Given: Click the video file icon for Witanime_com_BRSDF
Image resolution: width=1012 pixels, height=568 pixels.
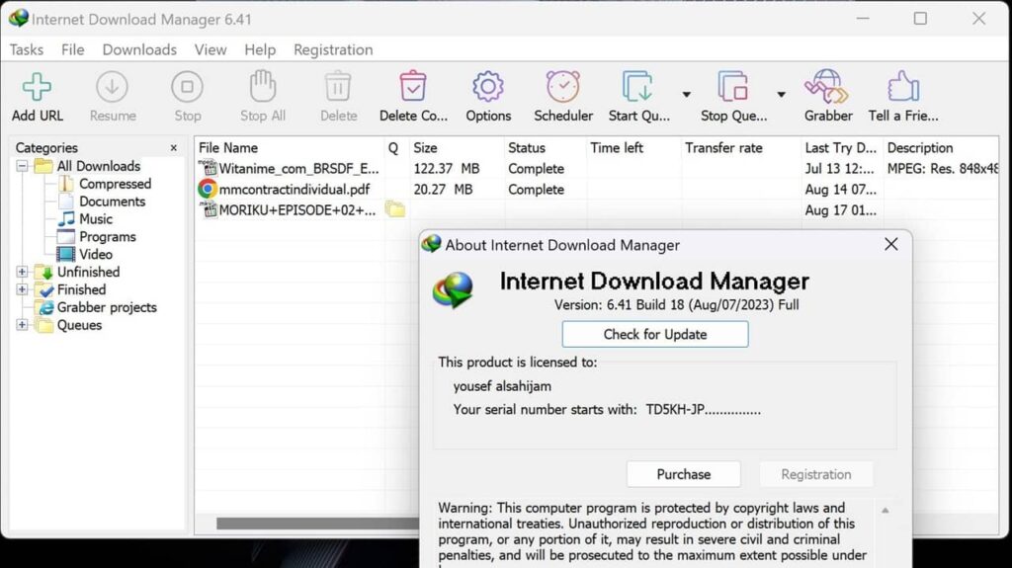Looking at the screenshot, I should tap(208, 168).
